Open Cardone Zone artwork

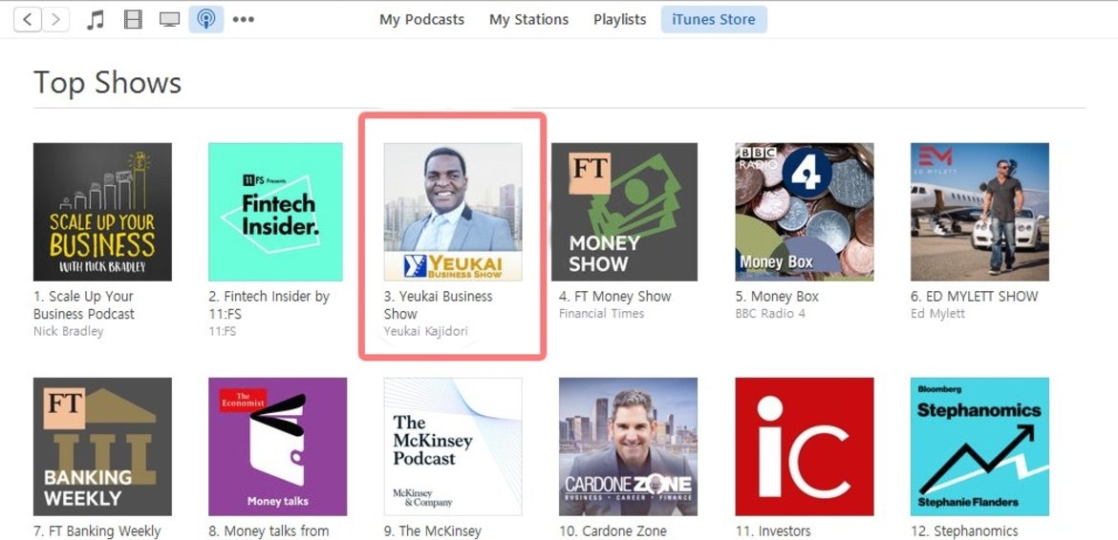(x=628, y=447)
